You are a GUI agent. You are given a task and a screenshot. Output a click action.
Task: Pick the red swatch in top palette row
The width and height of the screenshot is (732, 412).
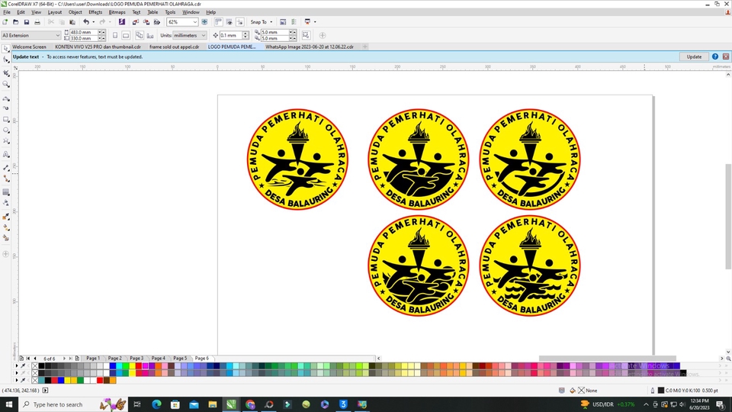pos(139,365)
